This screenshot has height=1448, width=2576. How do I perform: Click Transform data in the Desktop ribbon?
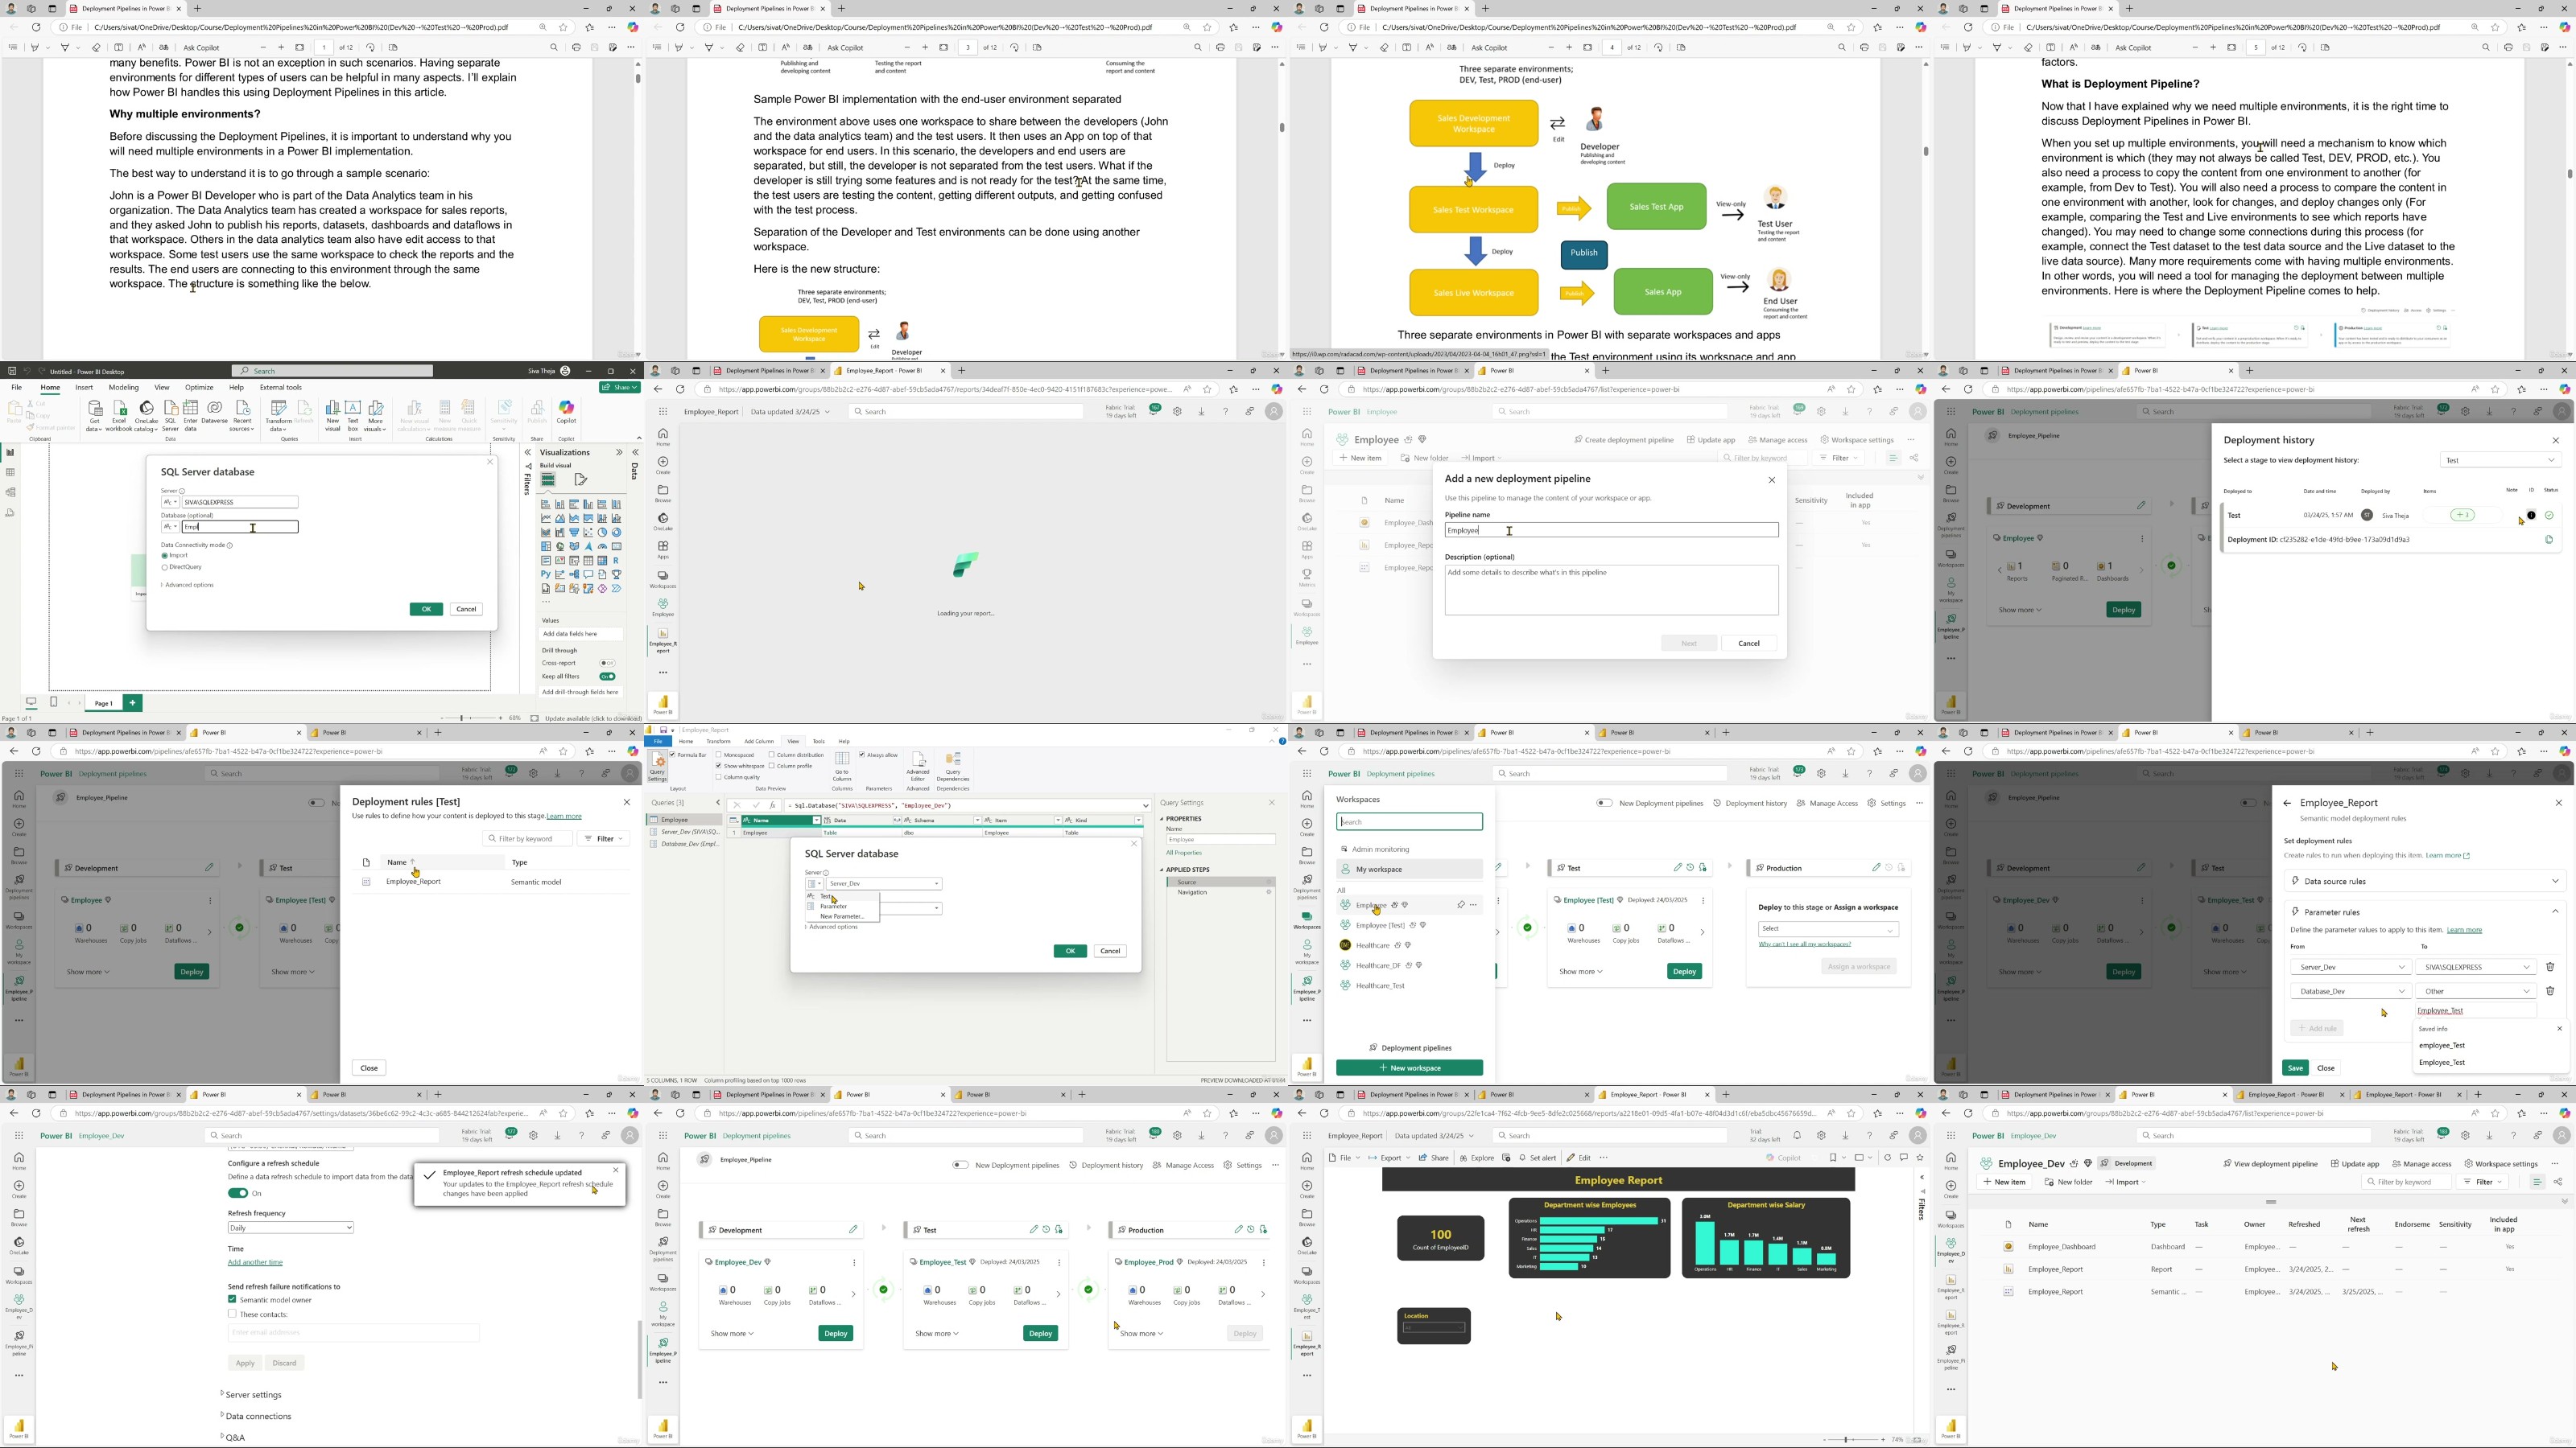point(278,415)
